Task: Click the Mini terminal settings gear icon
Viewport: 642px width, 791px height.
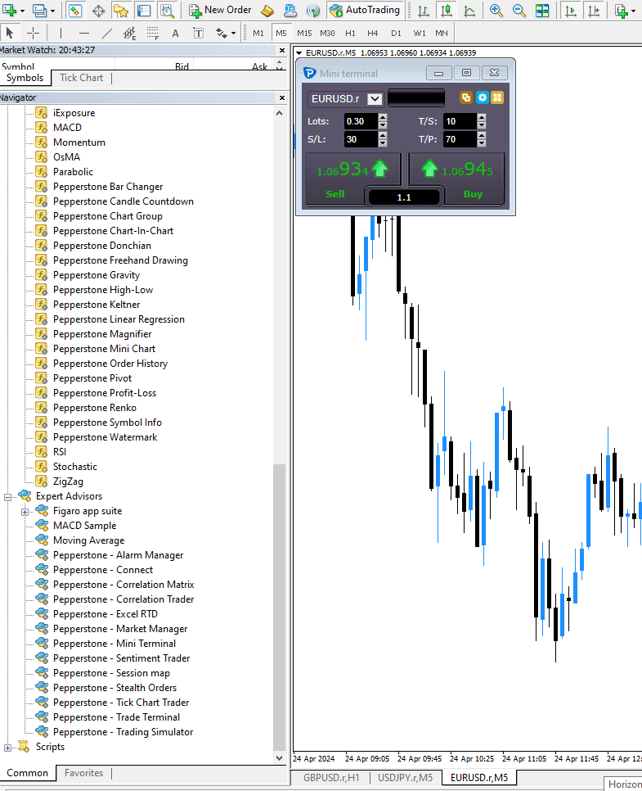Action: pos(483,97)
